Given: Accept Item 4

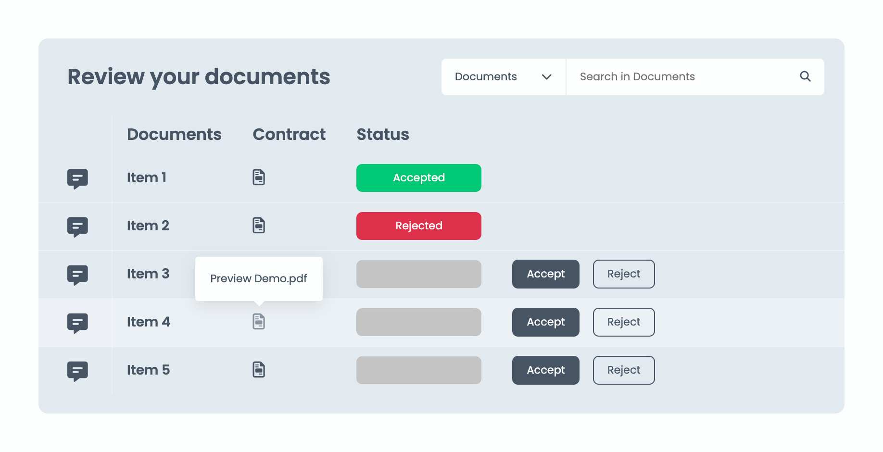Looking at the screenshot, I should 545,322.
